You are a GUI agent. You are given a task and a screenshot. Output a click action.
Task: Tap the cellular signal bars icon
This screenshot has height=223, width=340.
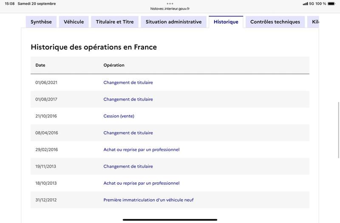coord(305,4)
